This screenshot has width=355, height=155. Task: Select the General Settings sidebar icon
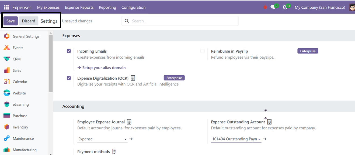[x=7, y=36]
